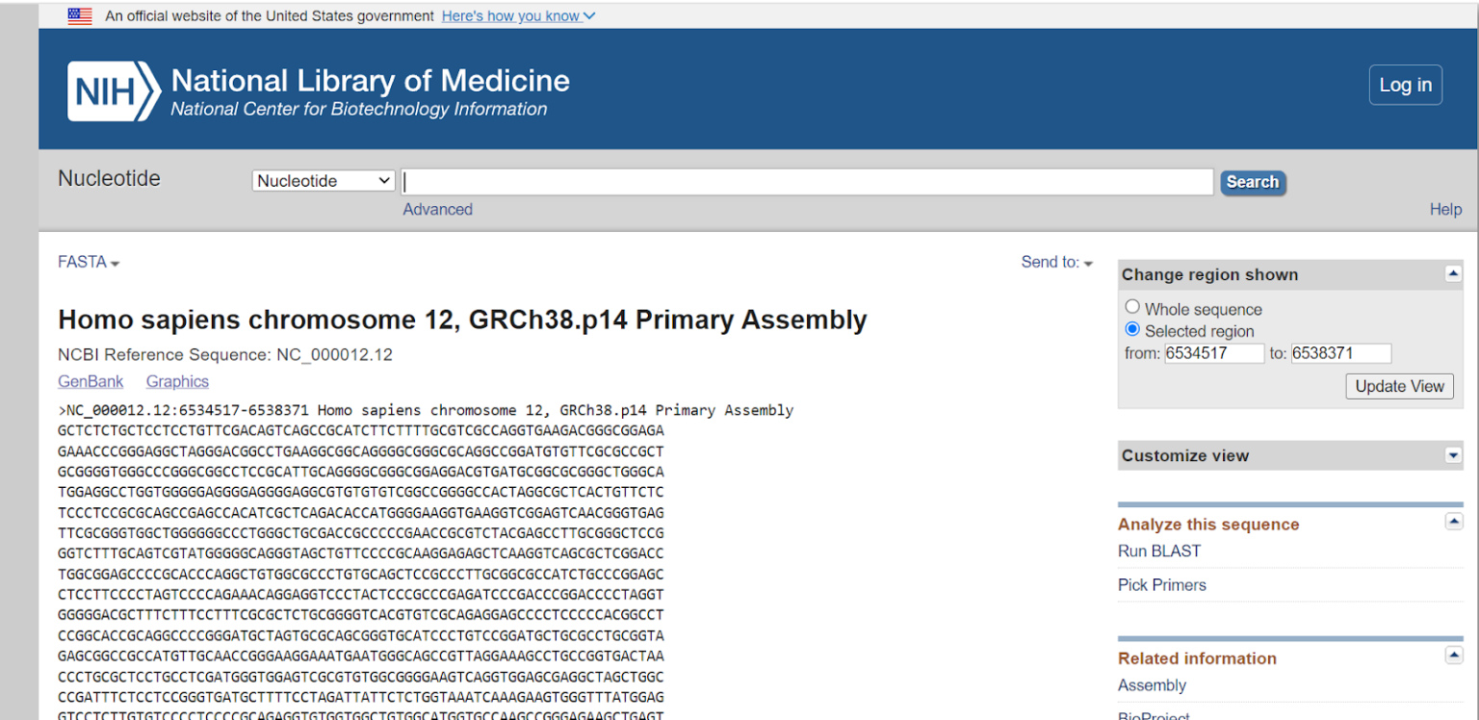Open the Send to dropdown

coord(1056,262)
